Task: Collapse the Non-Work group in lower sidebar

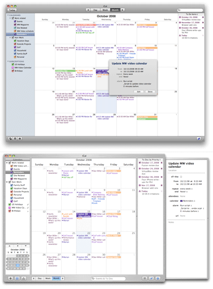Action: pyautogui.click(x=7, y=182)
